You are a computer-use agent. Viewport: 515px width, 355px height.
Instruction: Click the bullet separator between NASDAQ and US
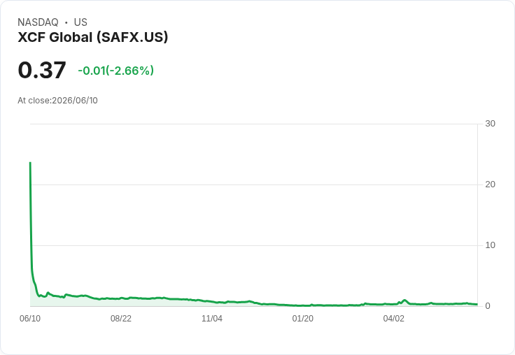66,22
